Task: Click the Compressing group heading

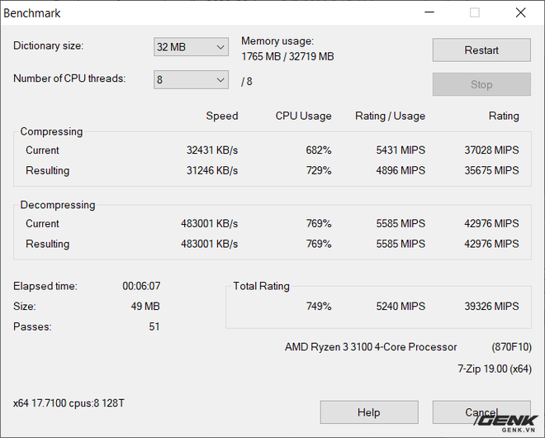Action: 51,131
